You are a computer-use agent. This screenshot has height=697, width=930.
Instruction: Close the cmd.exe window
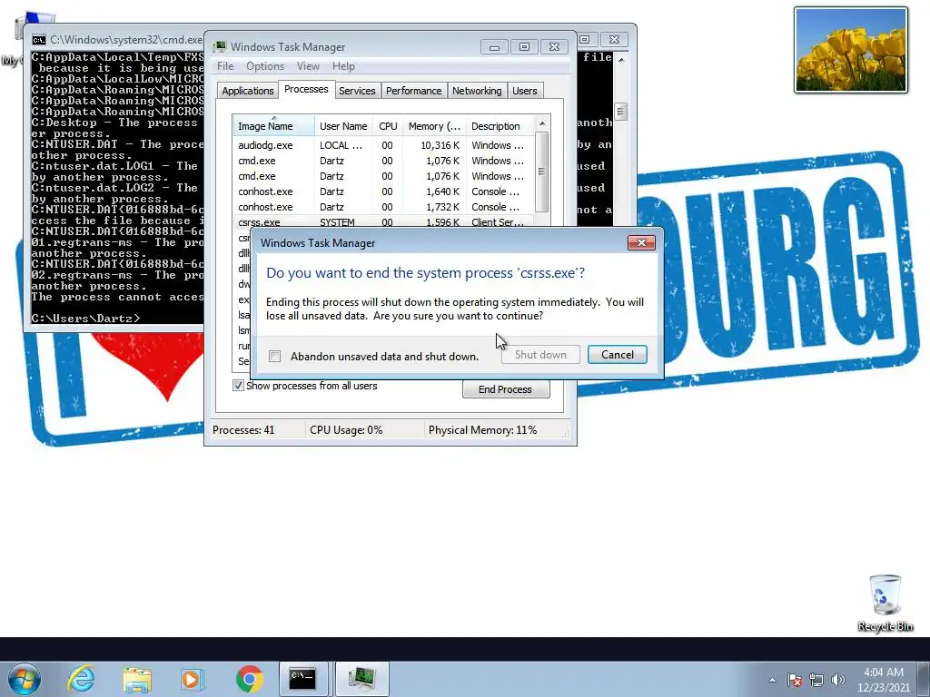(615, 39)
